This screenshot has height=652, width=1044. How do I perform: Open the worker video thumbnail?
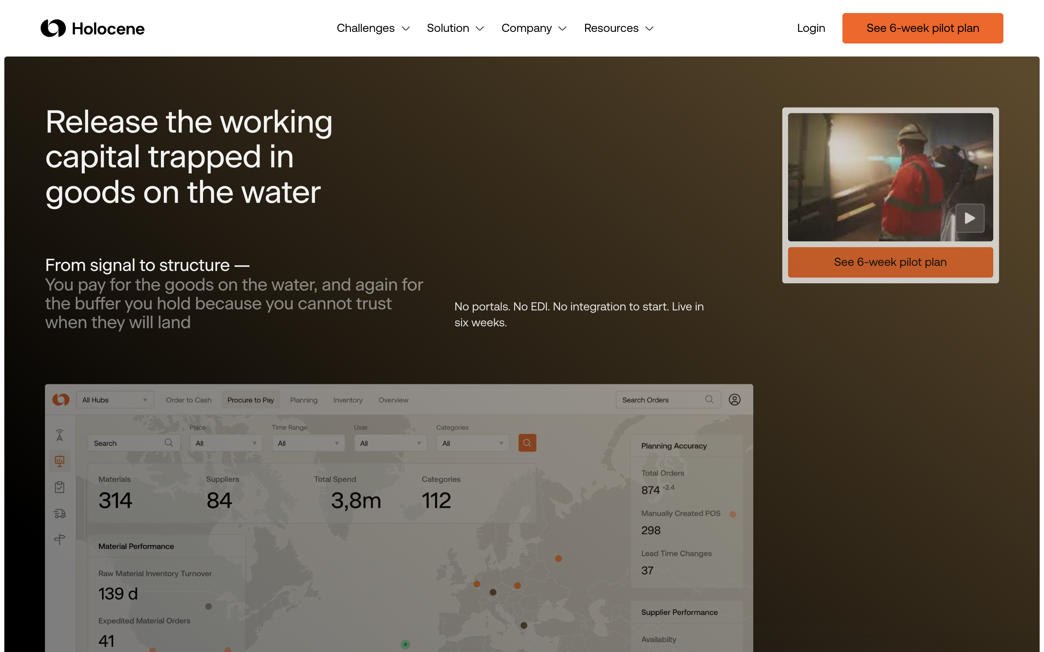click(890, 177)
